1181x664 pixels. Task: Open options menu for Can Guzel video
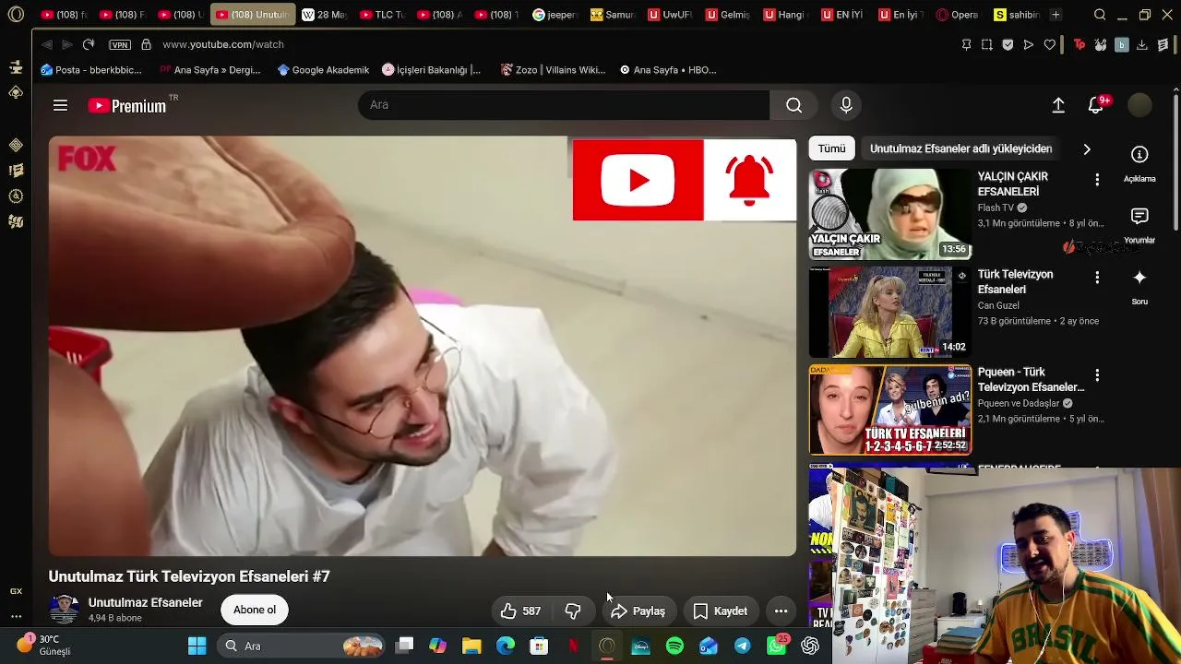[1097, 278]
